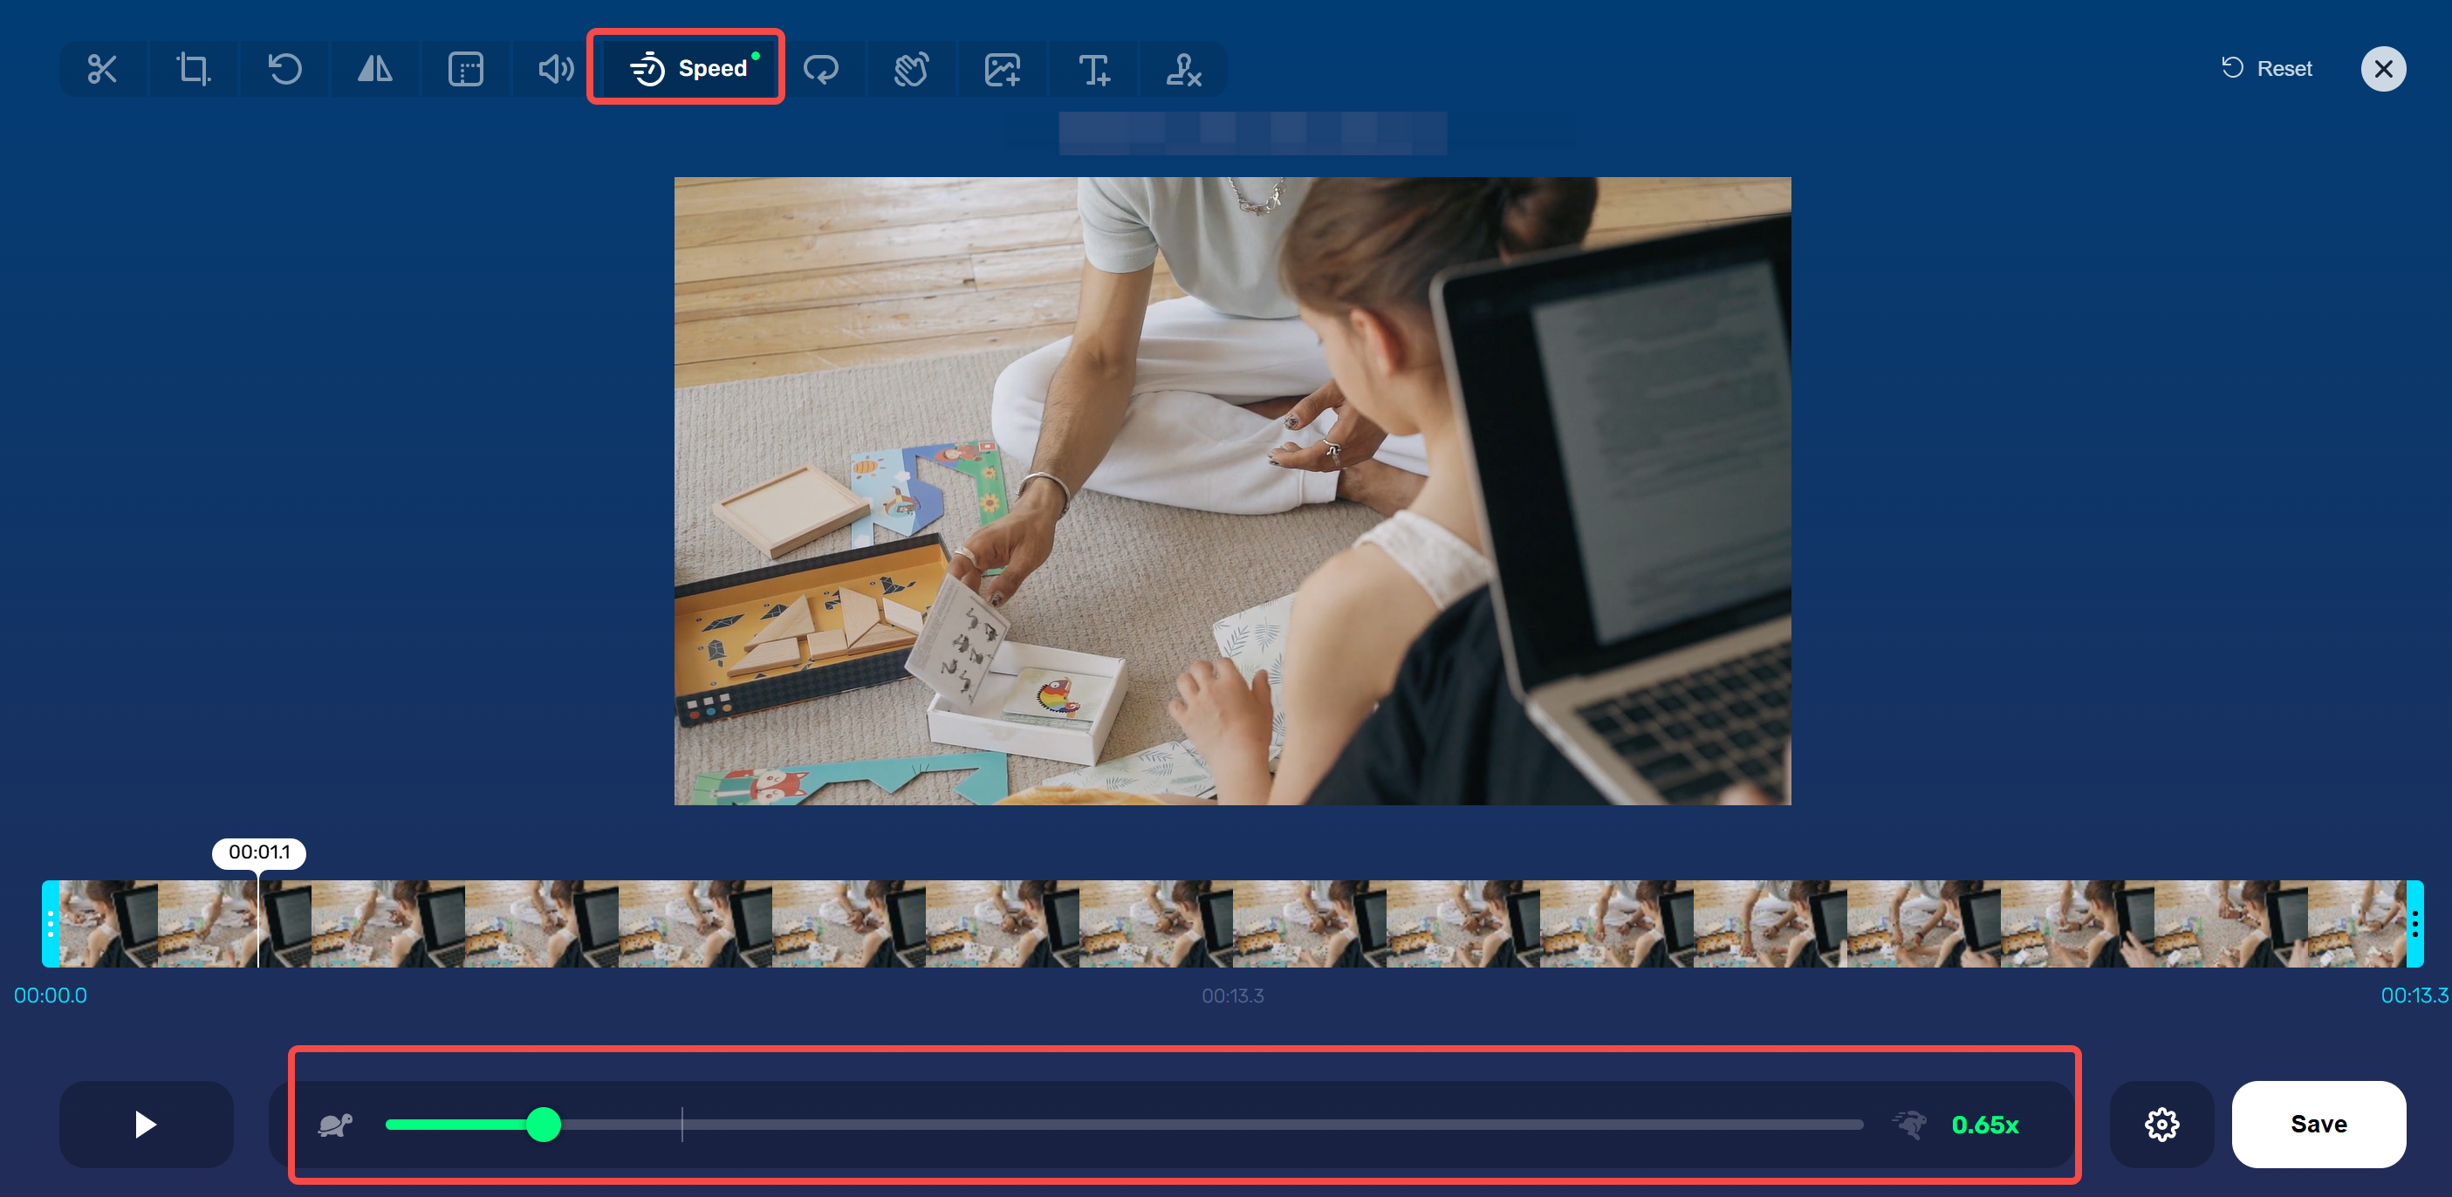Open the Crop tool
This screenshot has width=2452, height=1197.
[193, 69]
